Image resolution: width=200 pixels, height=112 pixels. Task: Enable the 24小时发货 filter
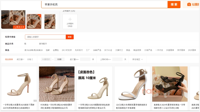pyautogui.click(x=67, y=50)
